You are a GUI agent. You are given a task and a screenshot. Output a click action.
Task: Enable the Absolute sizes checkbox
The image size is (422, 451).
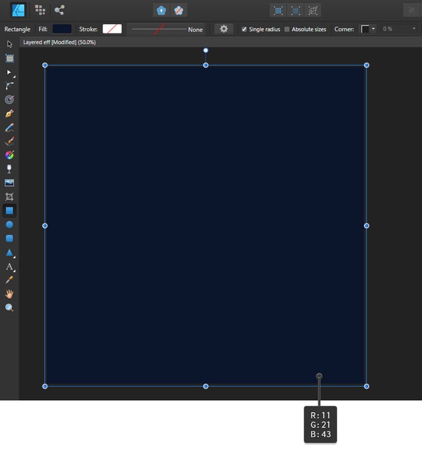click(x=287, y=29)
